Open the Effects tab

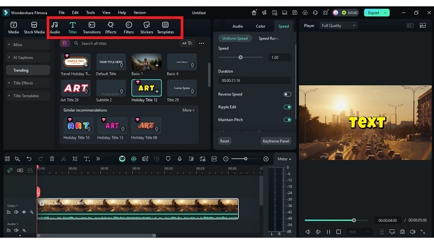(x=111, y=28)
